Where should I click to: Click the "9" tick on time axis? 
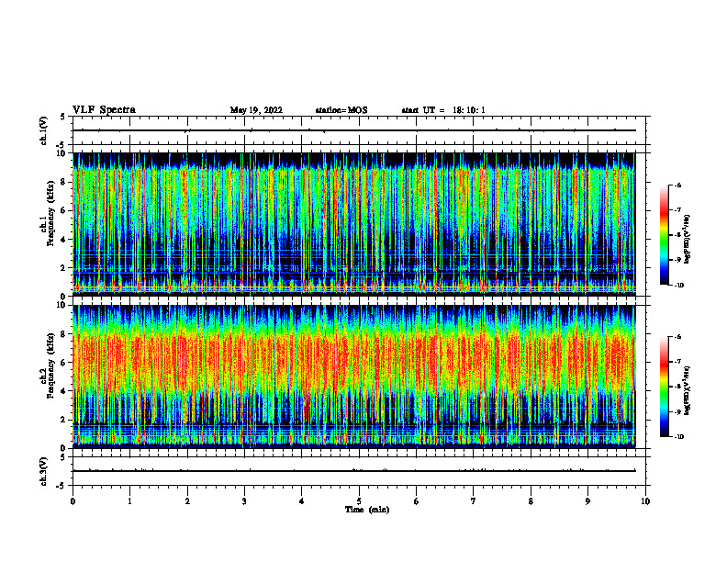coord(587,501)
